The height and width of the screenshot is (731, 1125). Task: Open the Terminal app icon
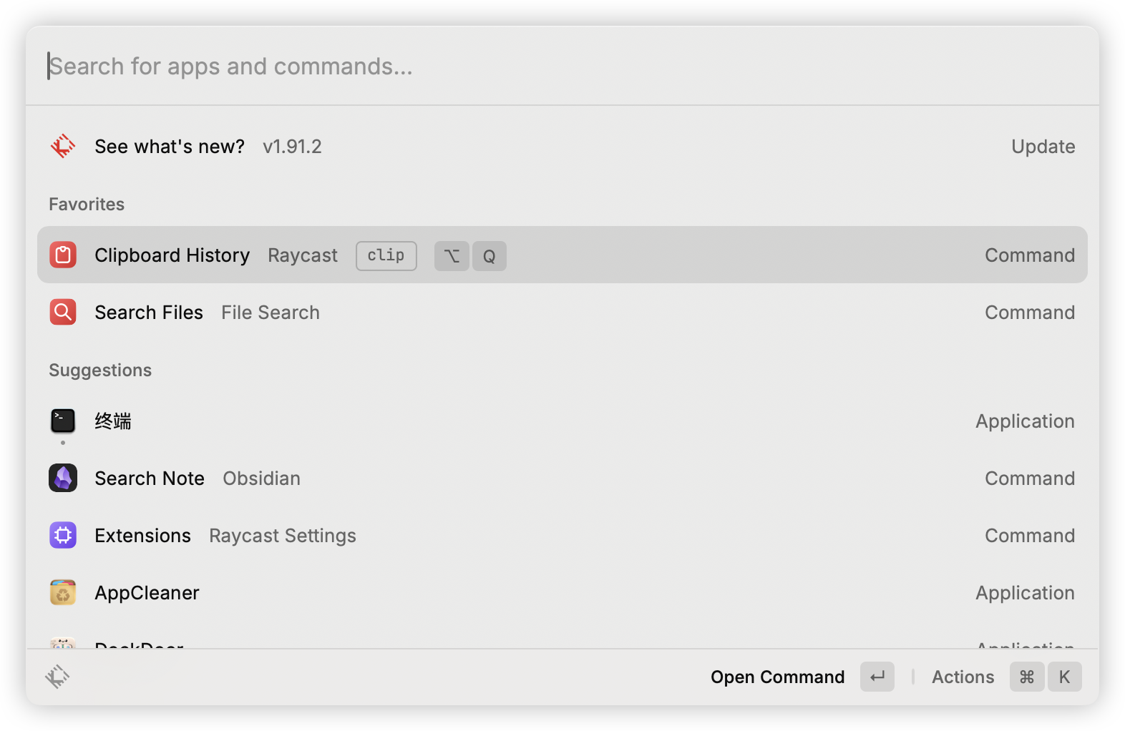[63, 421]
